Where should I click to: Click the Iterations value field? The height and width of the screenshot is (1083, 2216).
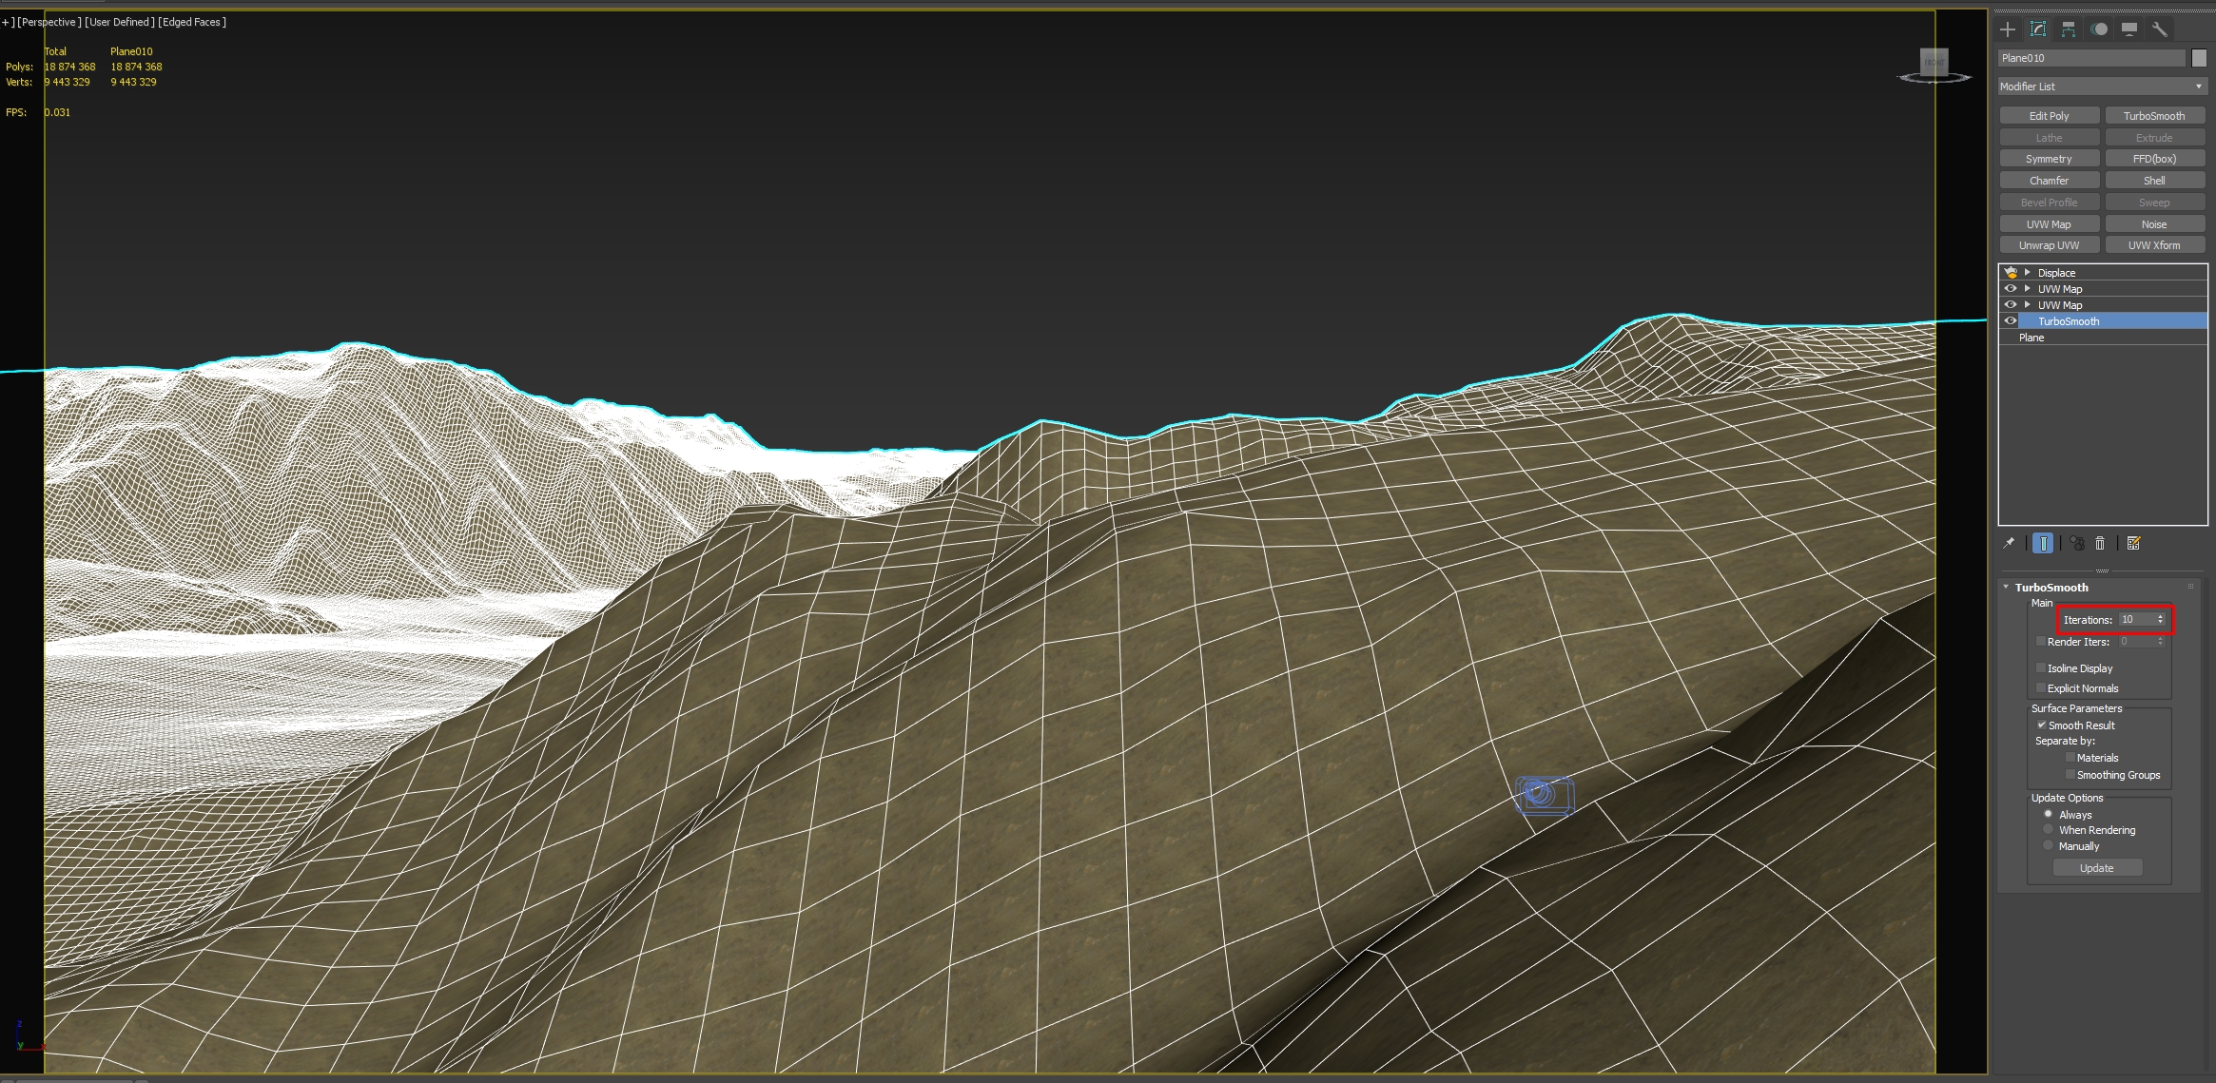tap(2136, 619)
